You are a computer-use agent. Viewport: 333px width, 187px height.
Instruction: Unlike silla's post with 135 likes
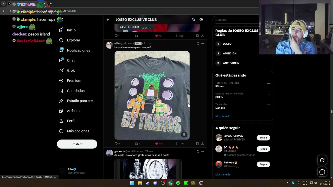159,144
